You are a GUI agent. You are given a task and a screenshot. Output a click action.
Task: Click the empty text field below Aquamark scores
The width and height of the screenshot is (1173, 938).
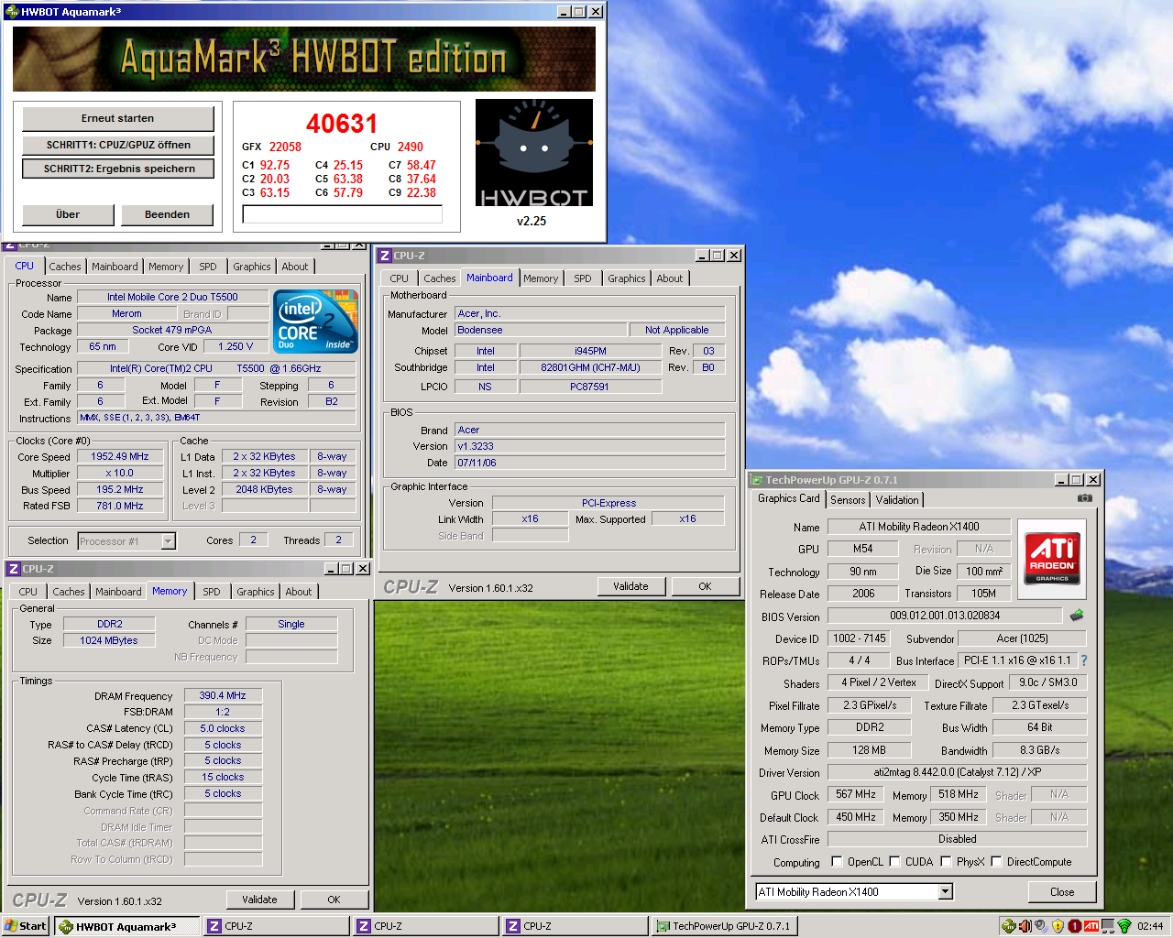(342, 213)
